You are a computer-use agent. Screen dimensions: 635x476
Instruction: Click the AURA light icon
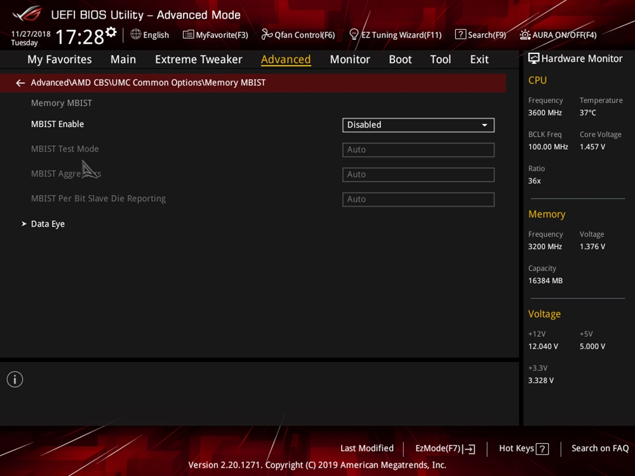[x=525, y=35]
